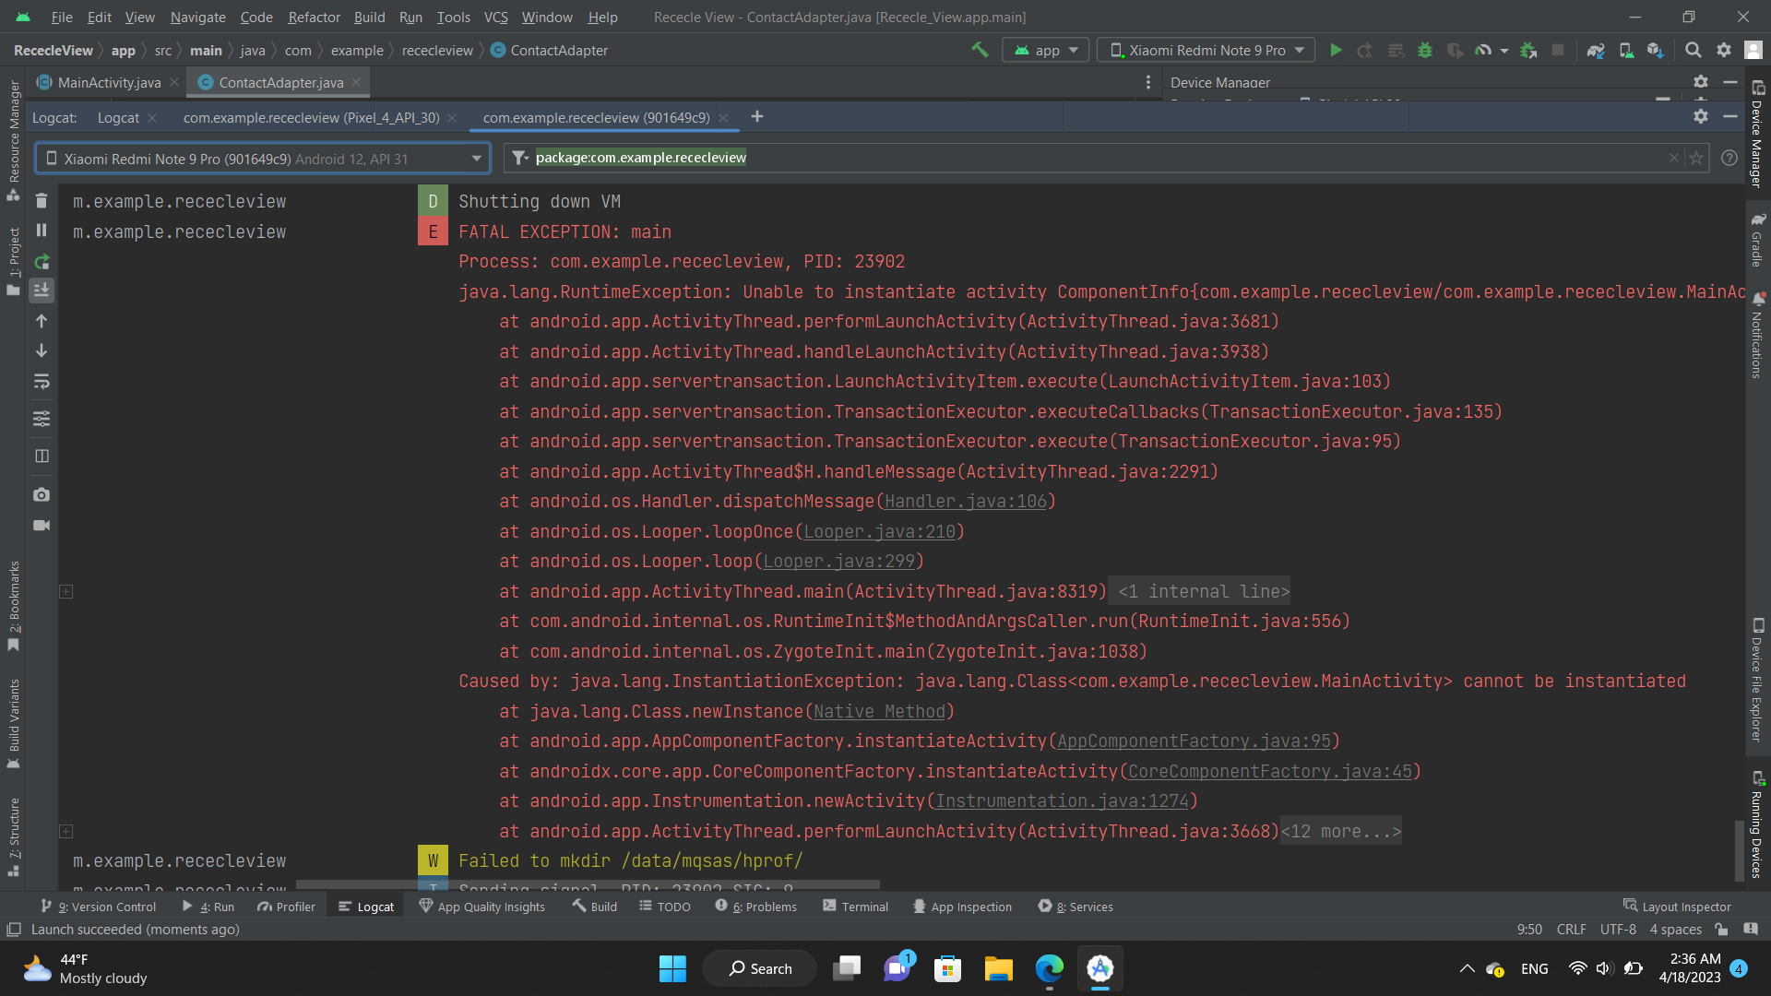Pause logcat output

(42, 230)
